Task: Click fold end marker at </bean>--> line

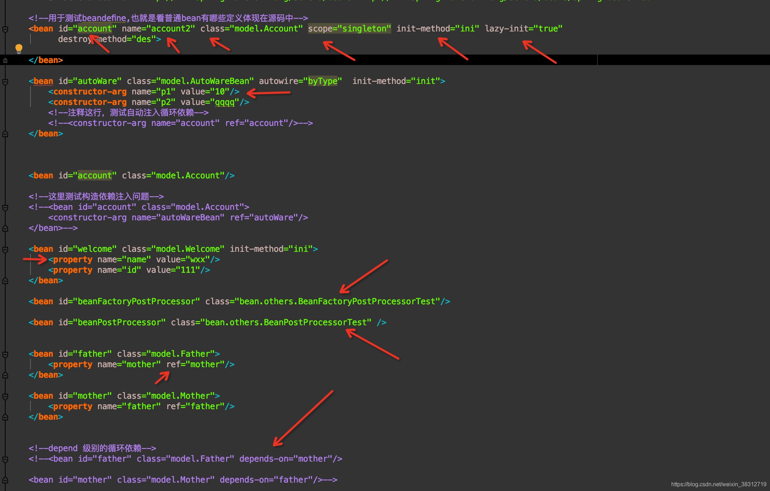Action: (x=5, y=228)
